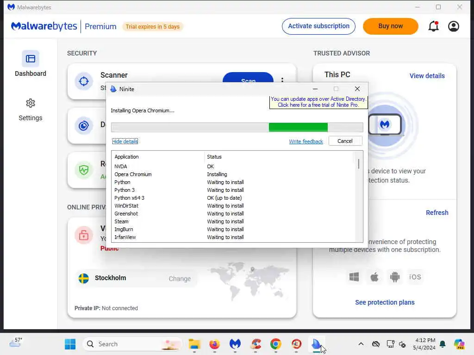
Task: Click the Malwarebytes logo in header
Action: (x=44, y=26)
